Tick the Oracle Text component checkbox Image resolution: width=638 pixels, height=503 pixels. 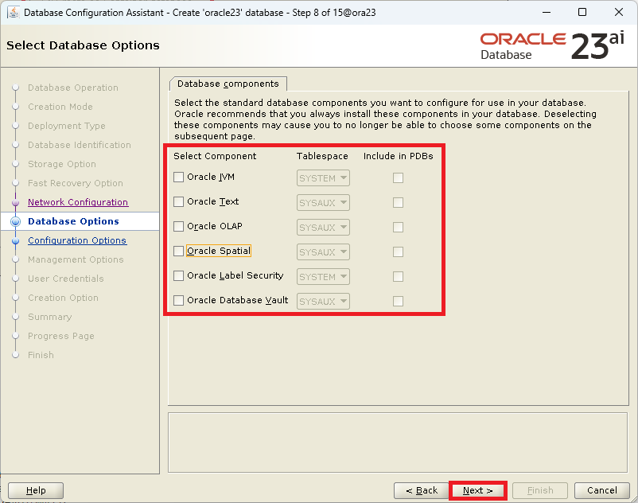(x=178, y=202)
